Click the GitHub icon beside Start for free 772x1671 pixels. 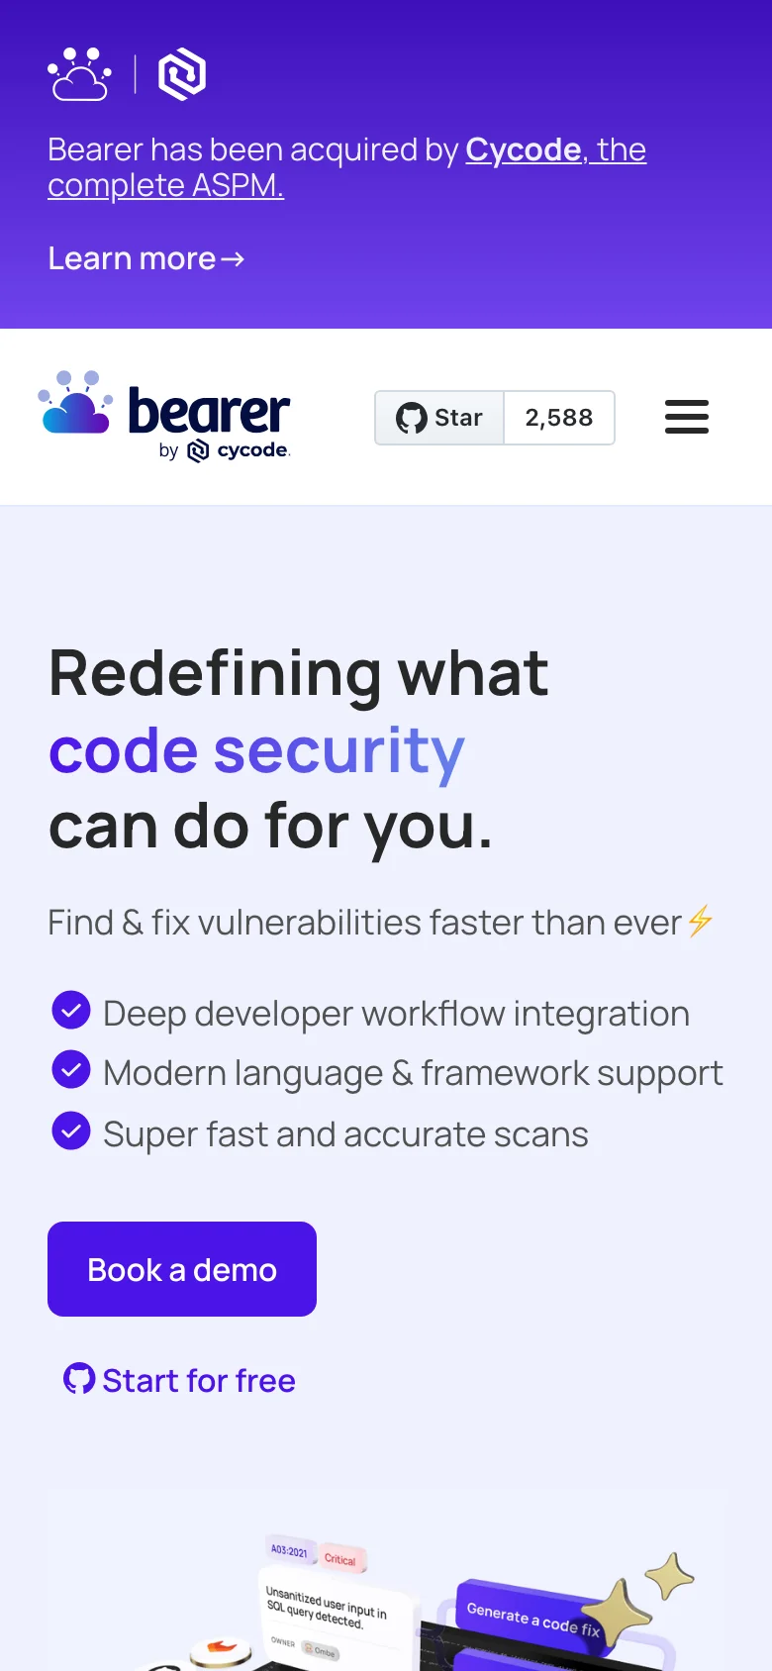(x=79, y=1378)
